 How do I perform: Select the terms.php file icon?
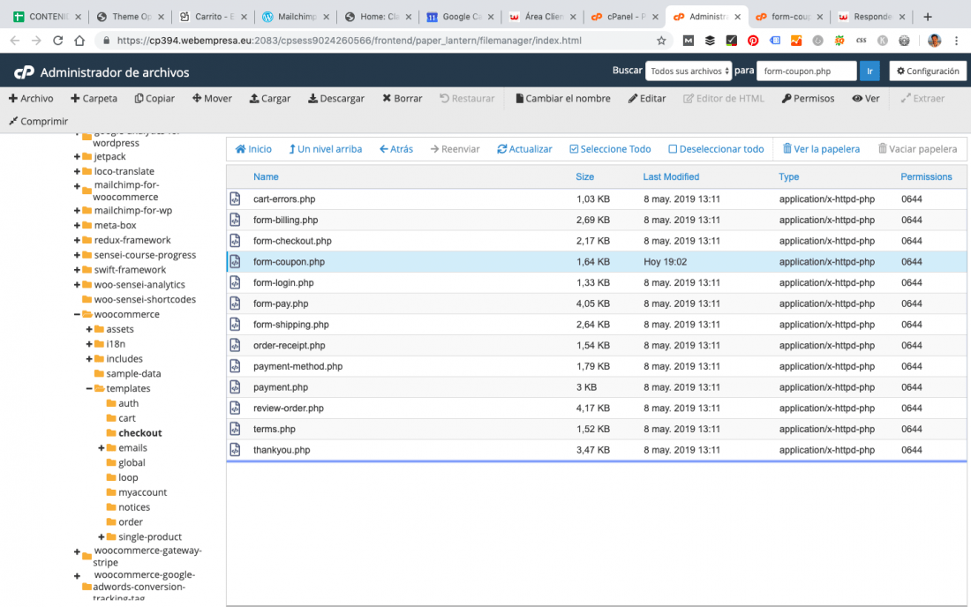(236, 429)
